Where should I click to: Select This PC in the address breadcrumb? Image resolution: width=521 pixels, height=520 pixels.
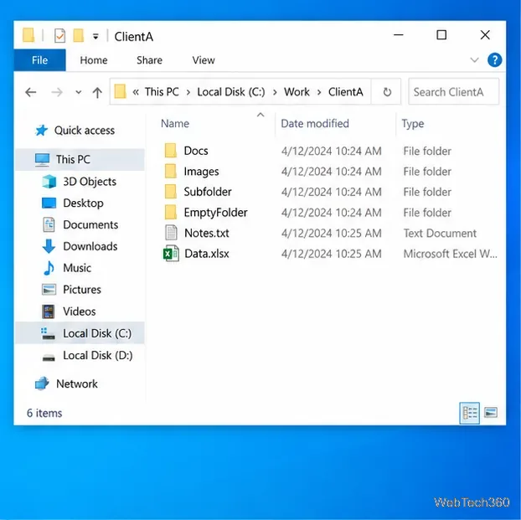coord(162,92)
